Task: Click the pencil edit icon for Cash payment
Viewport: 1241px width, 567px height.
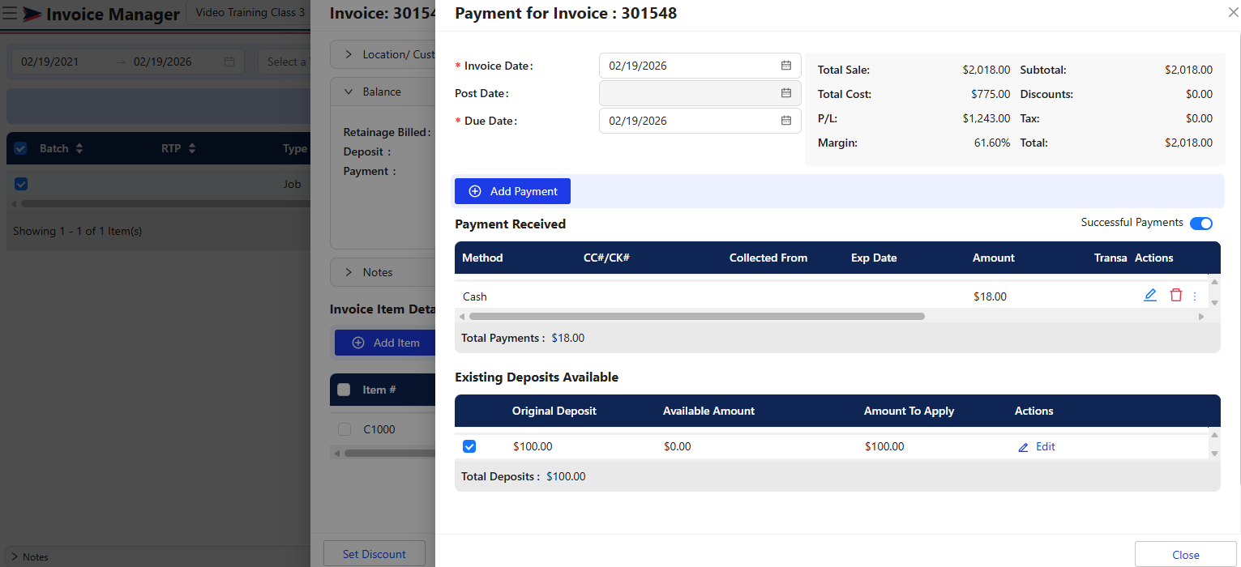Action: point(1149,296)
